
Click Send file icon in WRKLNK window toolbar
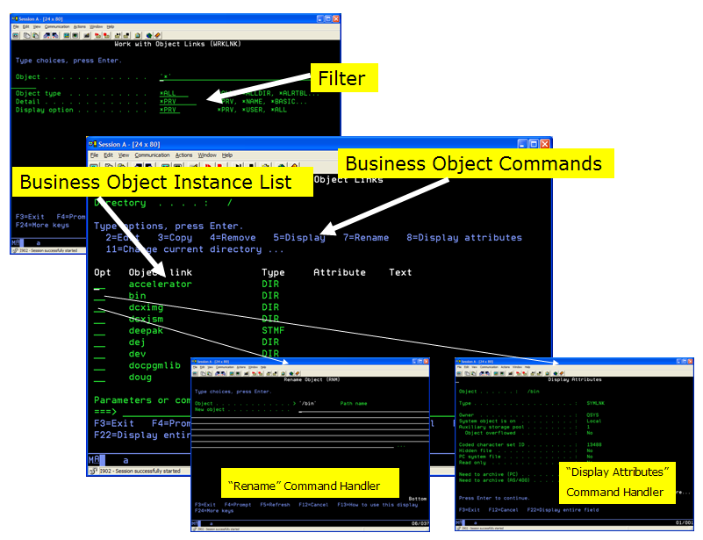47,35
